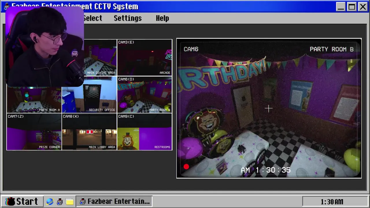
Task: Select the Main Dining Area camera thumbnail
Action: point(100,57)
